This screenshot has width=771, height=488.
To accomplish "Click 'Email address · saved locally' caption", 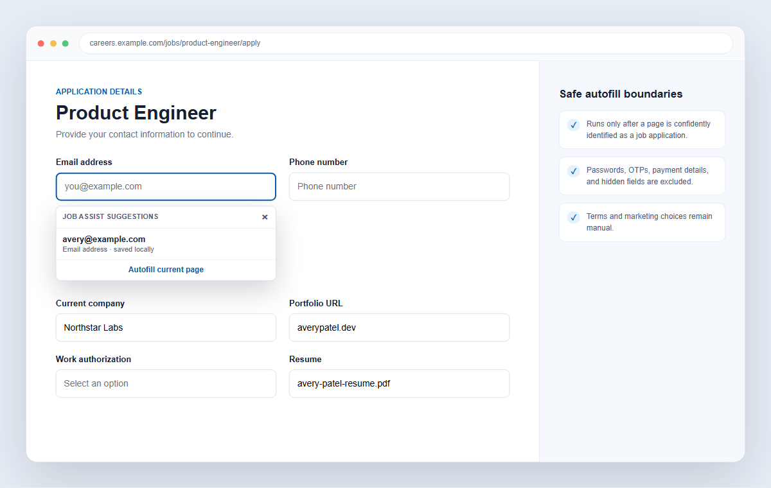I will (x=108, y=249).
